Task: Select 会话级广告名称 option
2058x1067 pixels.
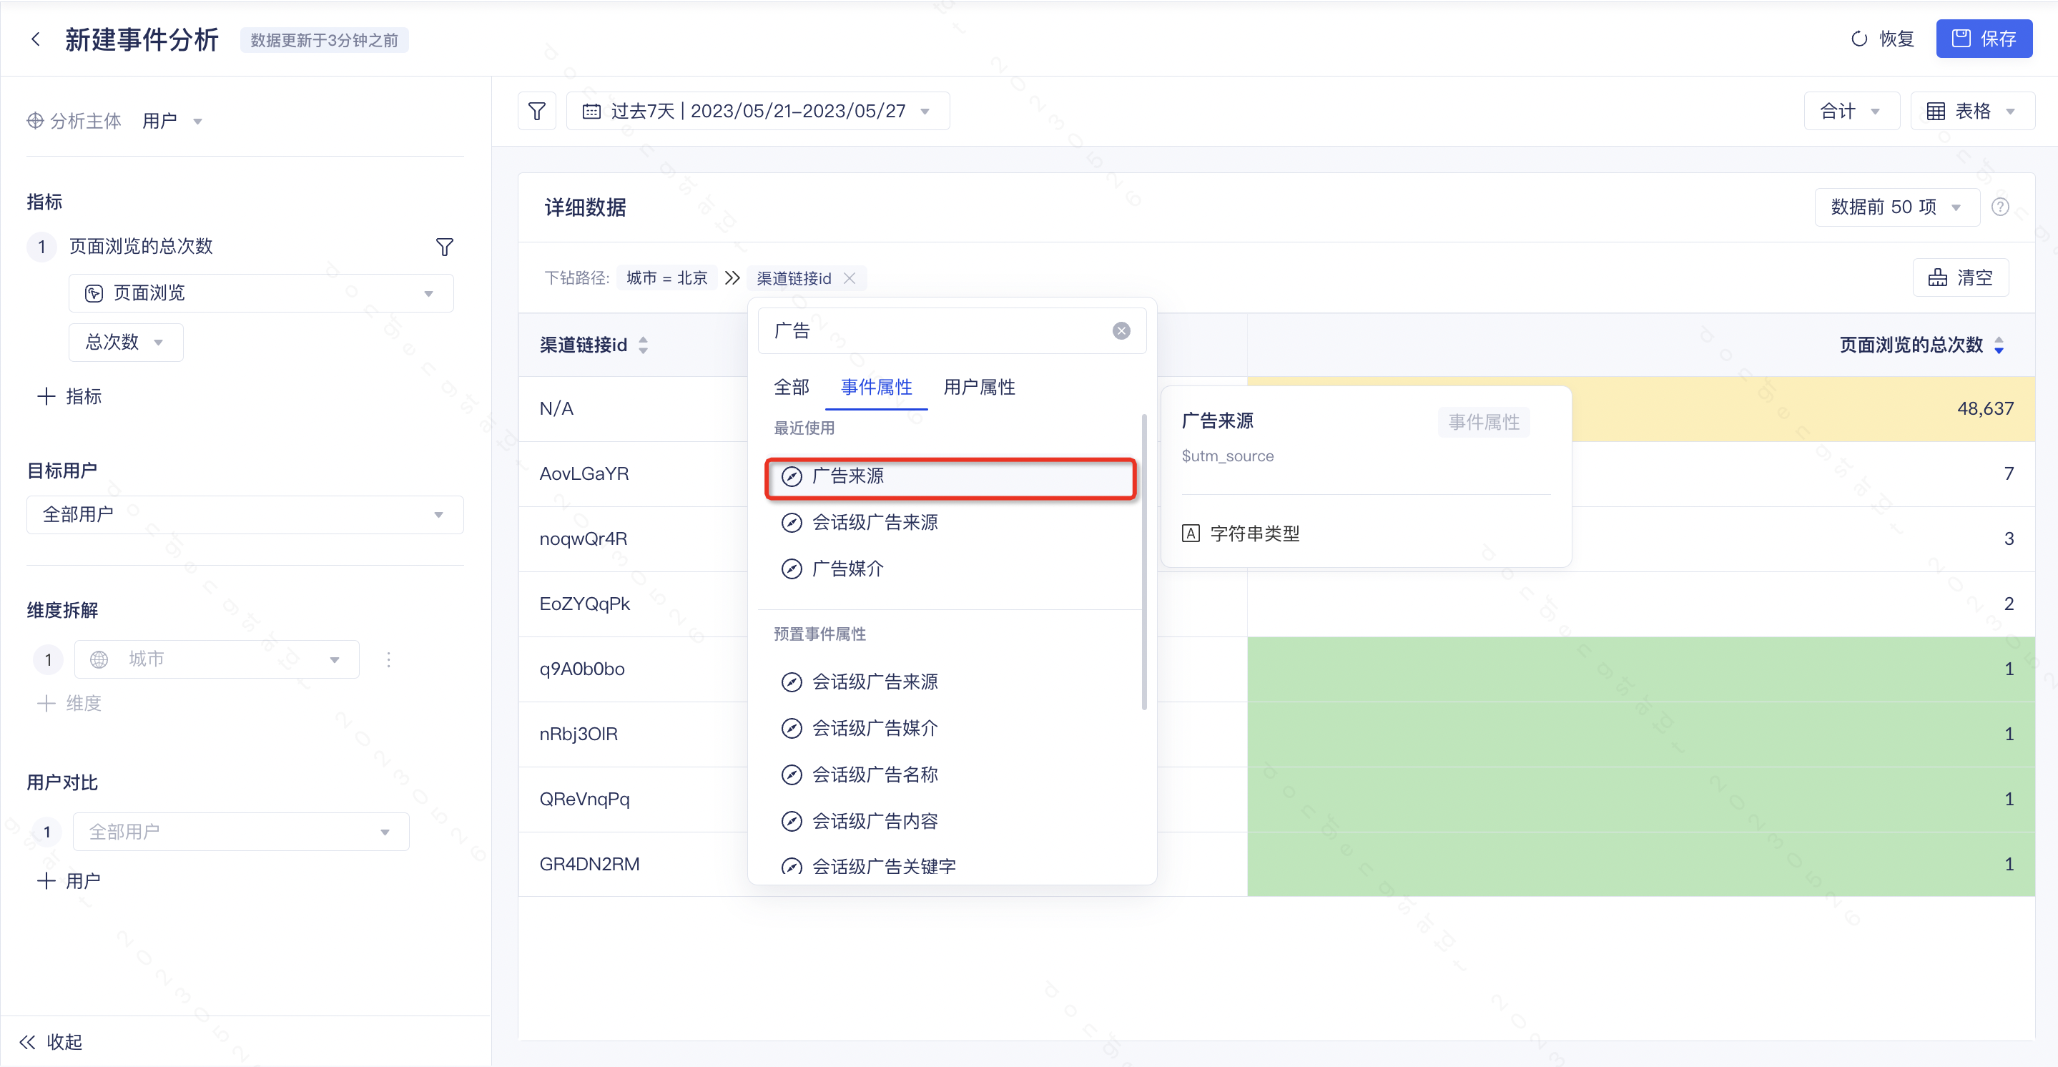Action: point(951,775)
